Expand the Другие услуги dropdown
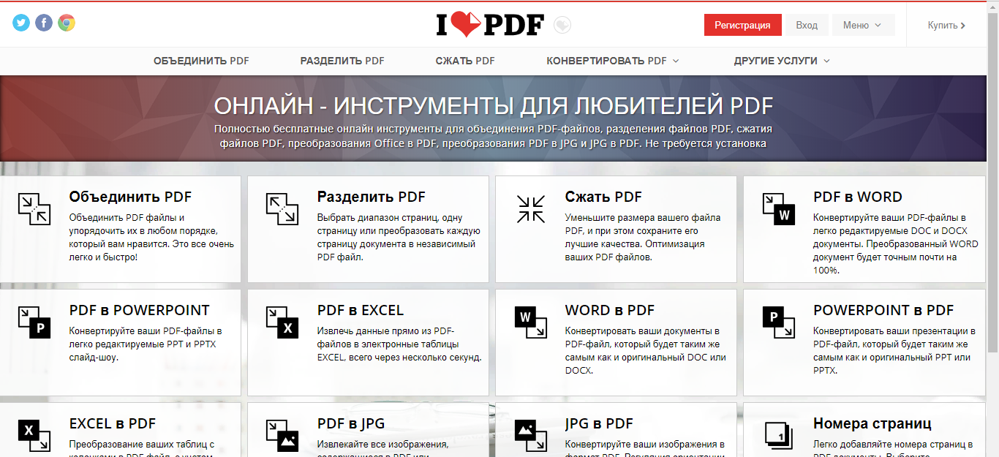Viewport: 999px width, 457px height. 781,61
